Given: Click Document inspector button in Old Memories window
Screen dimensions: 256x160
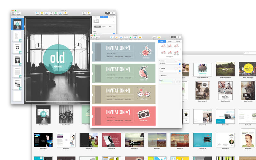Looking at the screenshot, I should tap(113, 13).
